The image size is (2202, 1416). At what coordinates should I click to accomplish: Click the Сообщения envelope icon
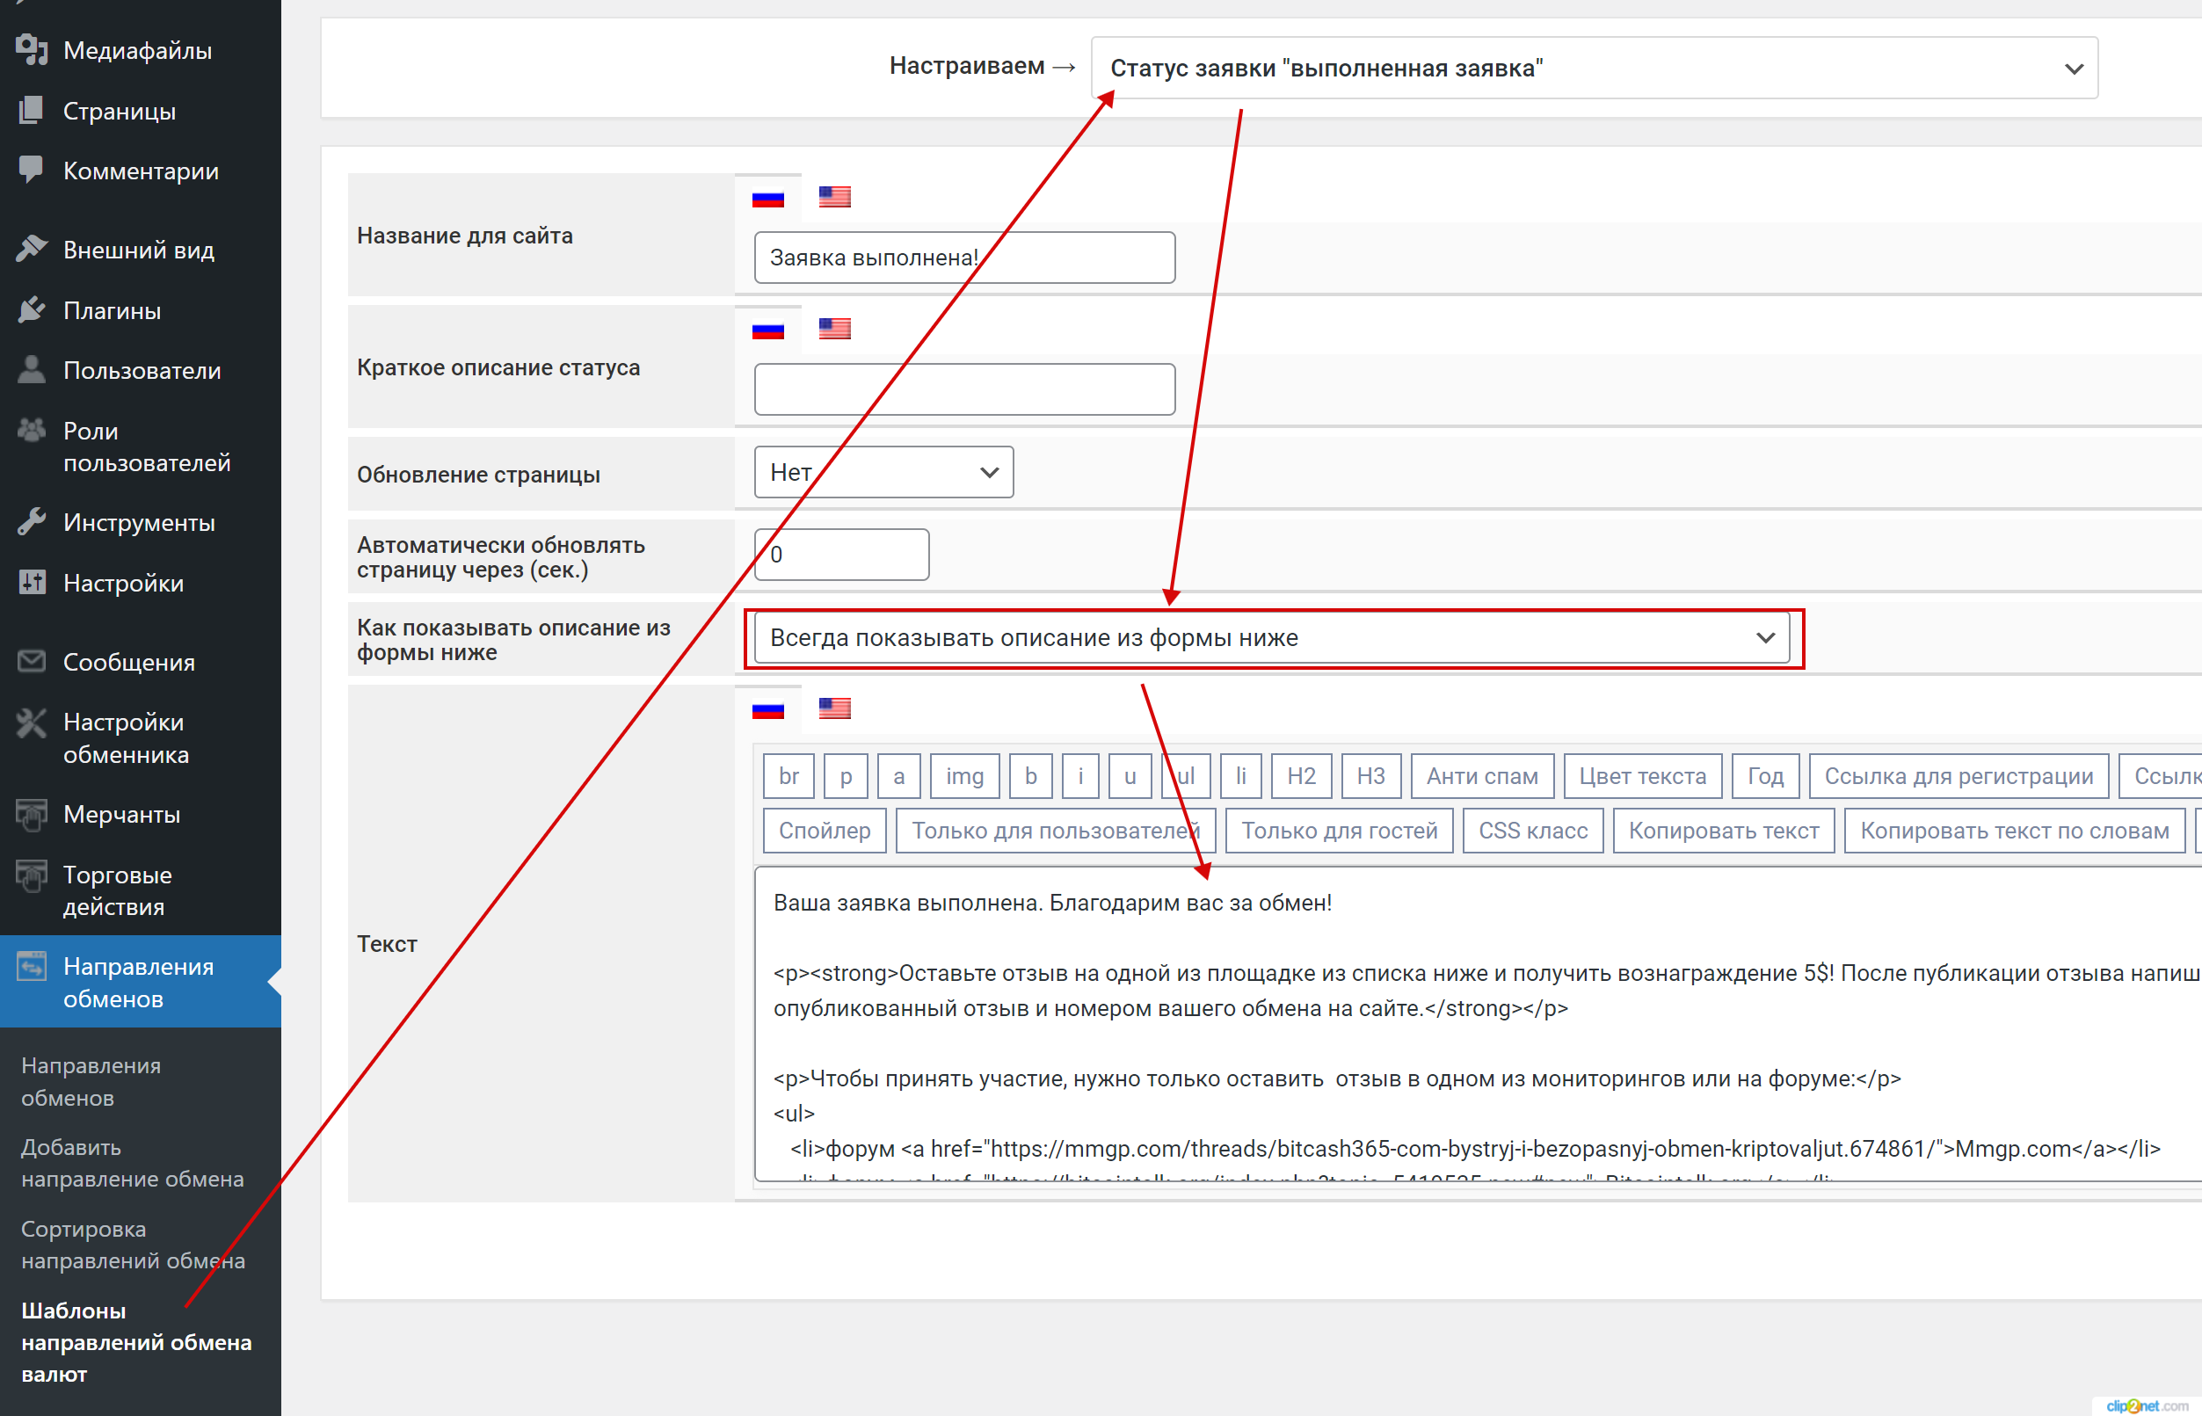32,661
